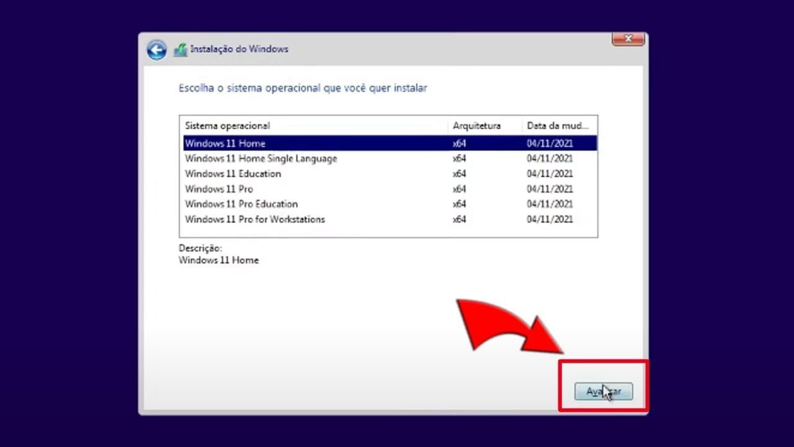Click the Arquitetura column header
This screenshot has width=794, height=447.
(x=485, y=126)
